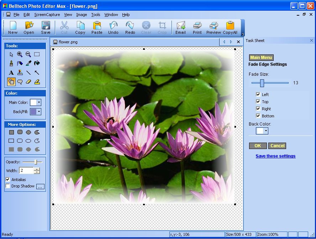Select the eraser tool

[x=28, y=82]
